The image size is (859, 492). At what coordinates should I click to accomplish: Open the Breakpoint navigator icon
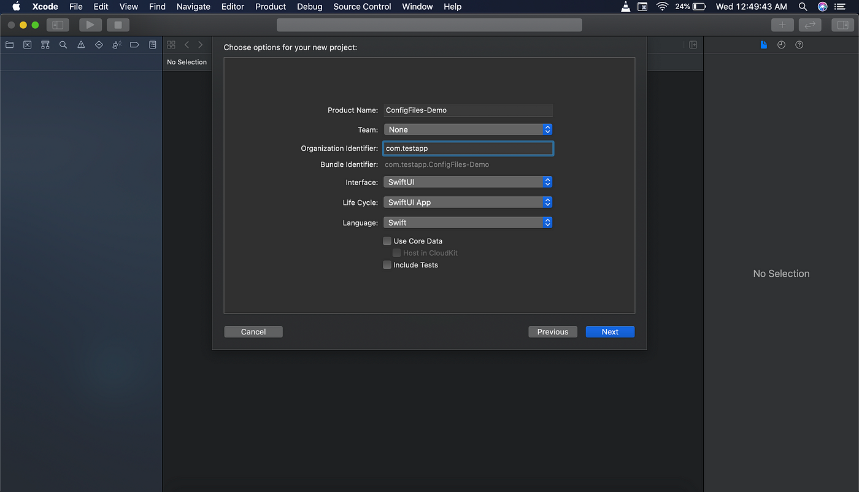click(x=134, y=45)
